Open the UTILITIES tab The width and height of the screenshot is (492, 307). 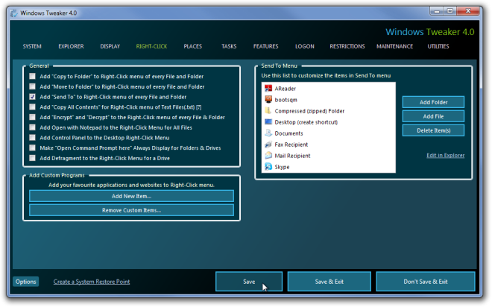tap(438, 46)
